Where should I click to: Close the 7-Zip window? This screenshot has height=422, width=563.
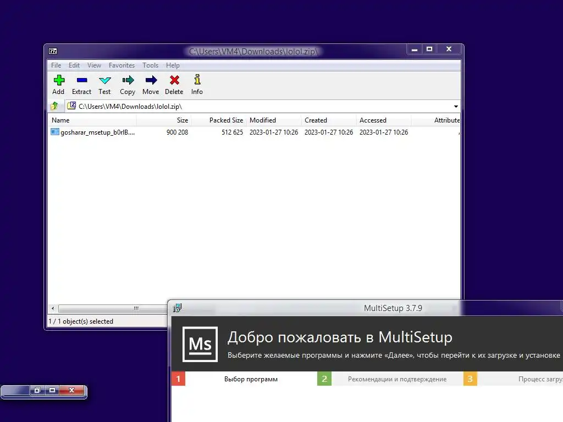click(x=449, y=49)
